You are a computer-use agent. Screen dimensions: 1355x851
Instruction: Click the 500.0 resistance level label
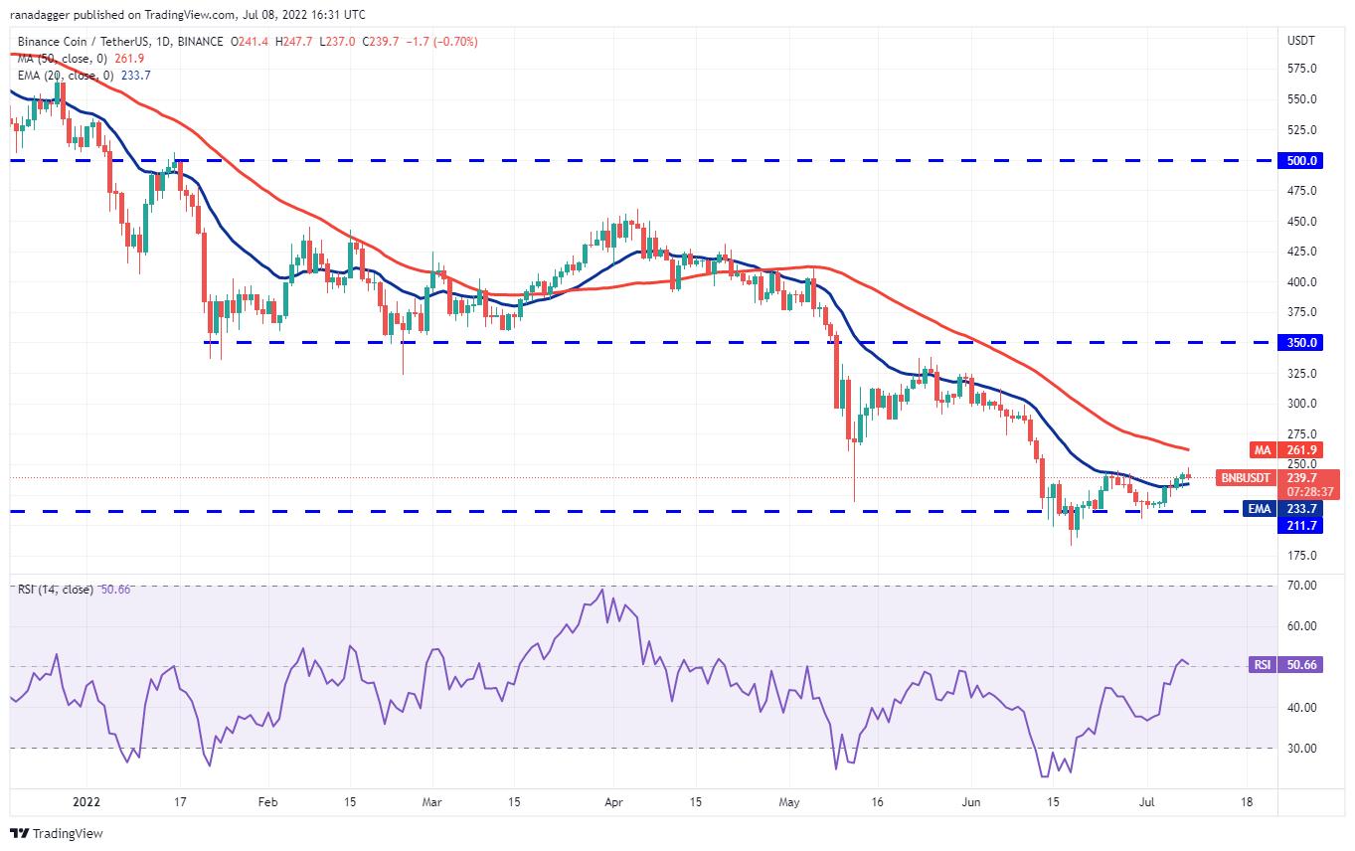tap(1301, 160)
